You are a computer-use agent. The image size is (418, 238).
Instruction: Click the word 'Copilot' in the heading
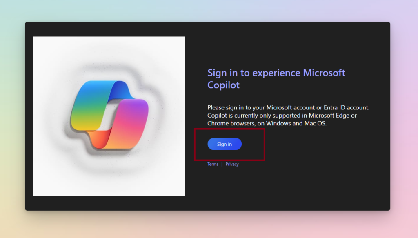point(223,85)
